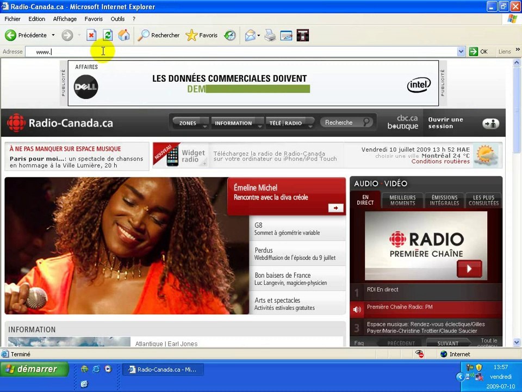Viewport: 522px width, 392px height.
Task: Click the Radio-Canada.ca taskbar button
Action: pyautogui.click(x=163, y=369)
